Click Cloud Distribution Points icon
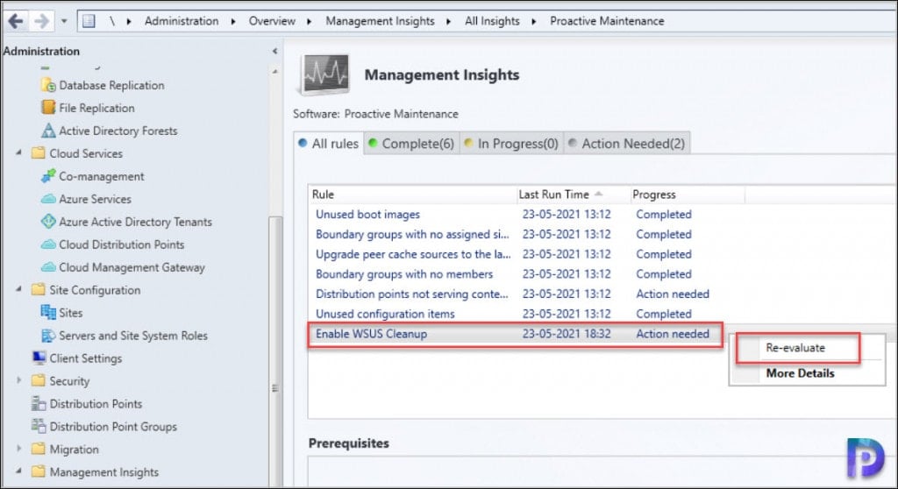 (x=49, y=244)
